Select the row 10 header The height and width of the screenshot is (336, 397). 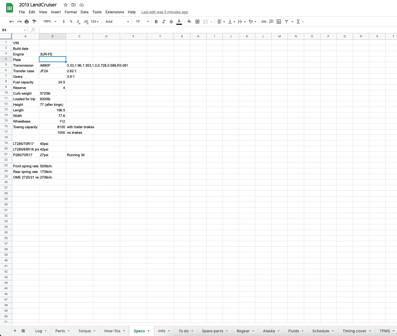click(x=6, y=93)
